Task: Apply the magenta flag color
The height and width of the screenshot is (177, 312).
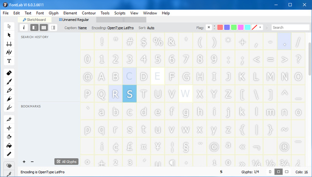Action: (240, 27)
